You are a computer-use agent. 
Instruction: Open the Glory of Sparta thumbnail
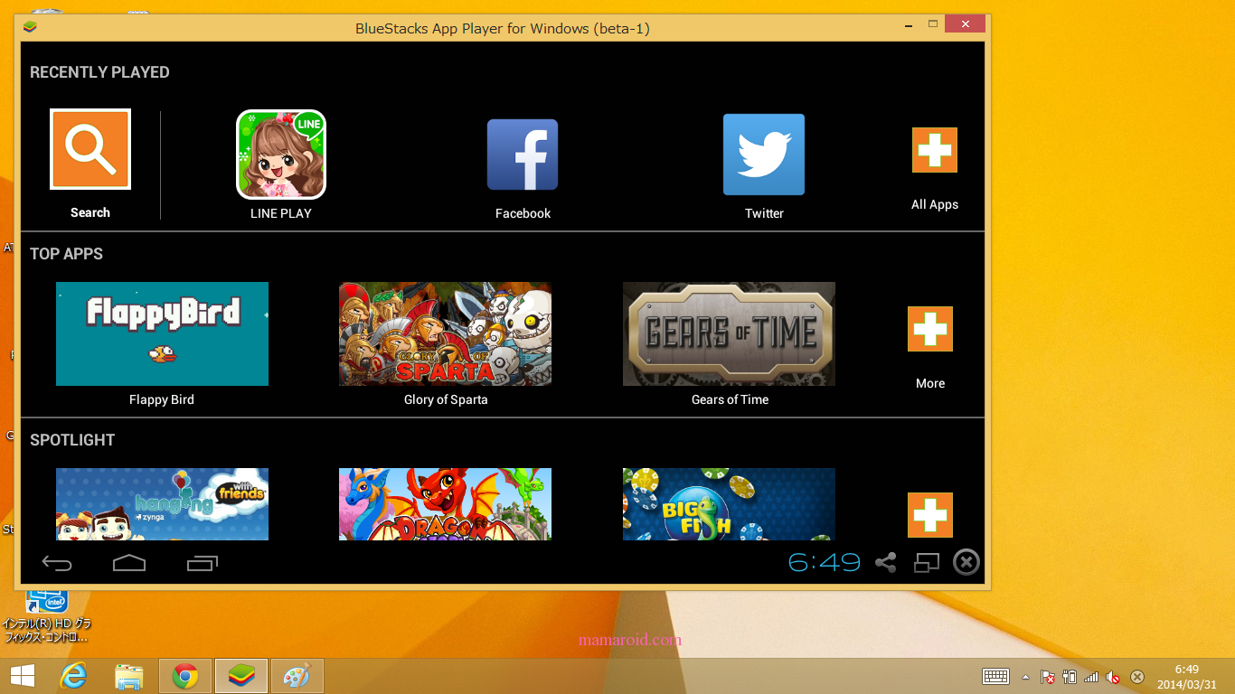[445, 333]
